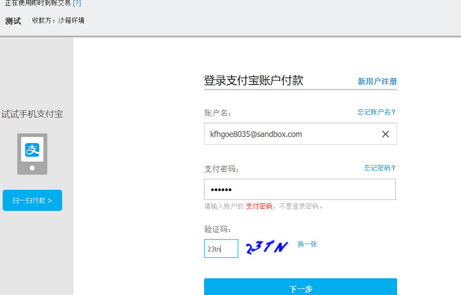Click the 账户名: field label
Screen dimensions: 461x295
pos(218,113)
